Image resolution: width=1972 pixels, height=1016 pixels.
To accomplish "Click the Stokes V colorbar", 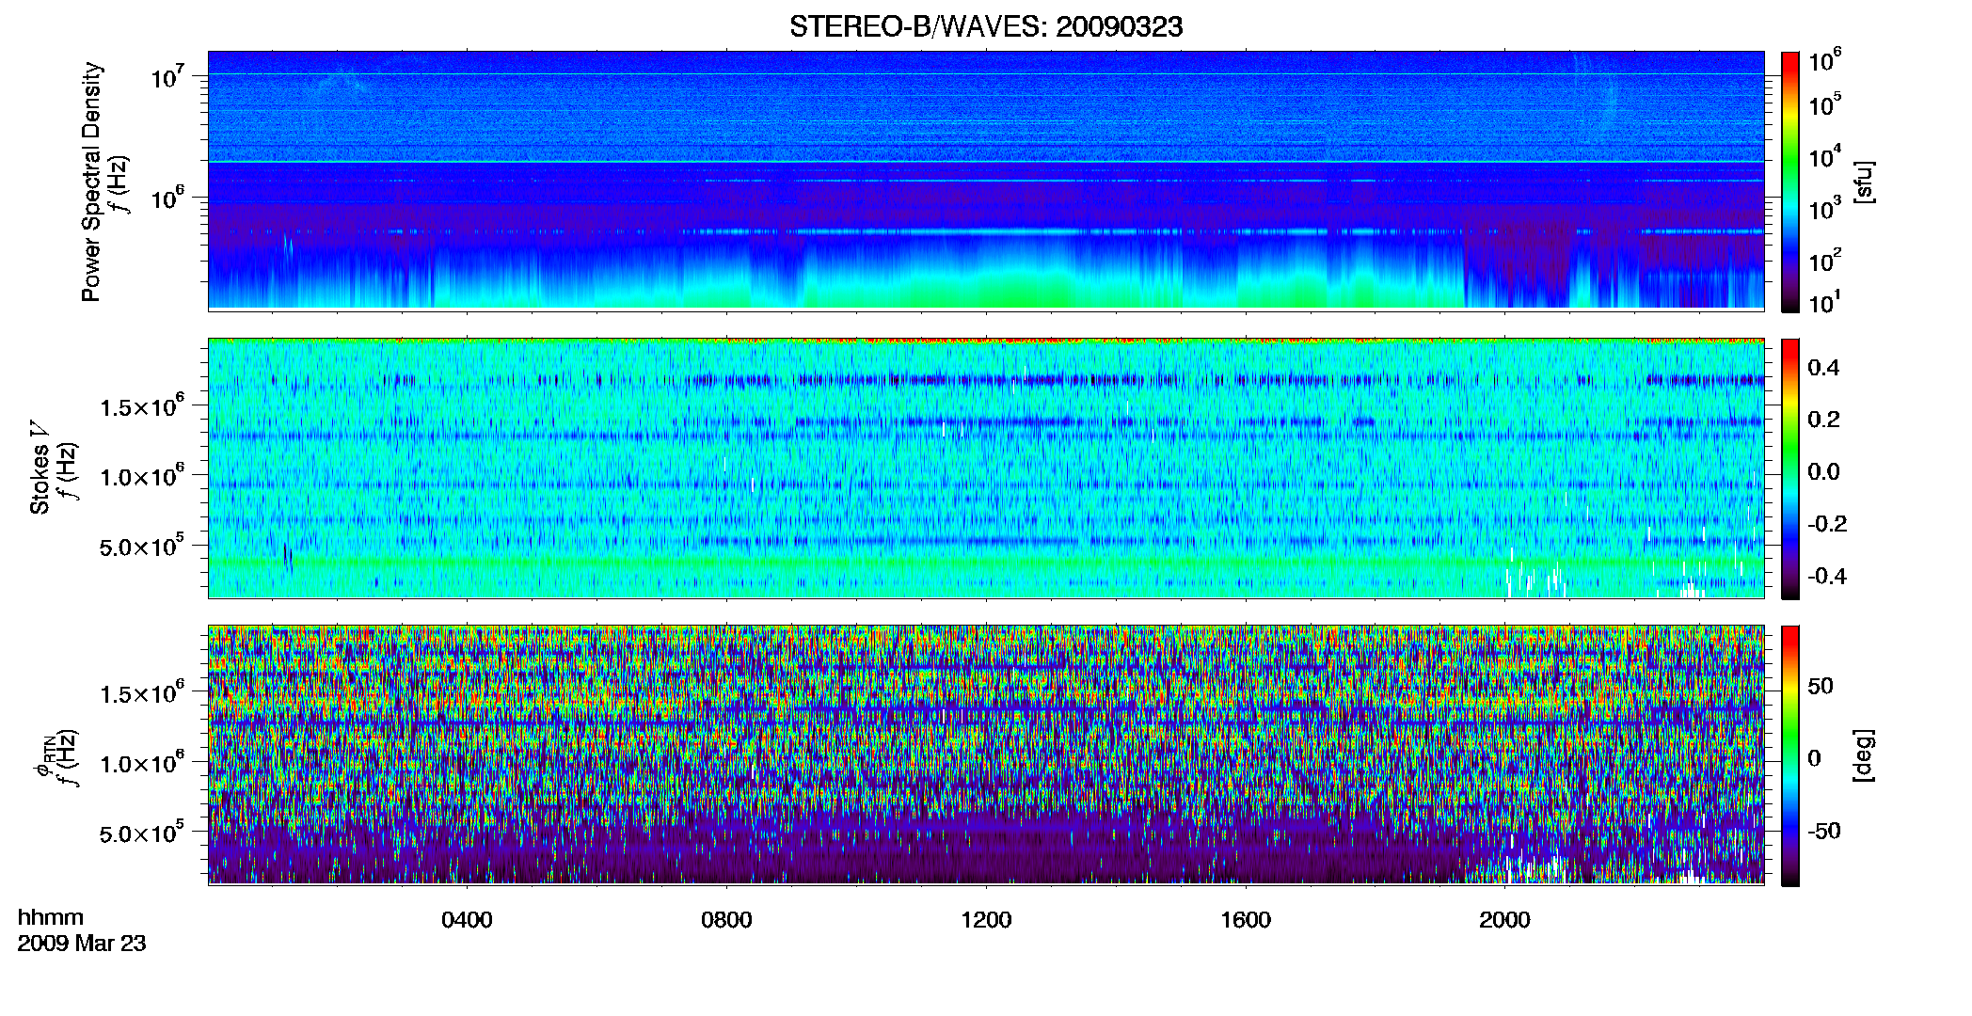I will pyautogui.click(x=1790, y=468).
